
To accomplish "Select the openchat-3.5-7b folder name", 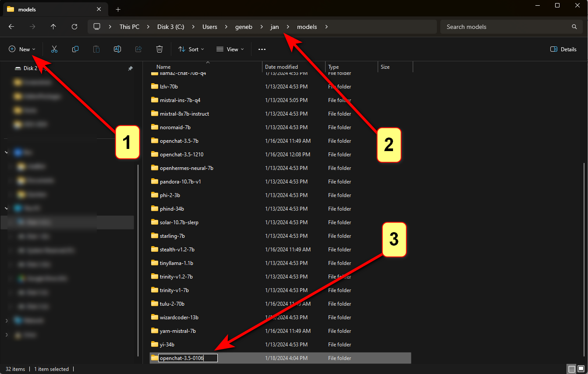I will 179,141.
